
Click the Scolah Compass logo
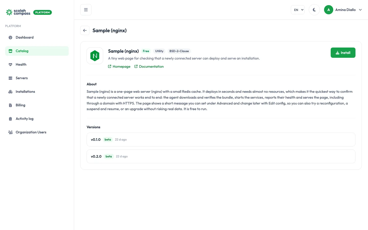coord(18,12)
